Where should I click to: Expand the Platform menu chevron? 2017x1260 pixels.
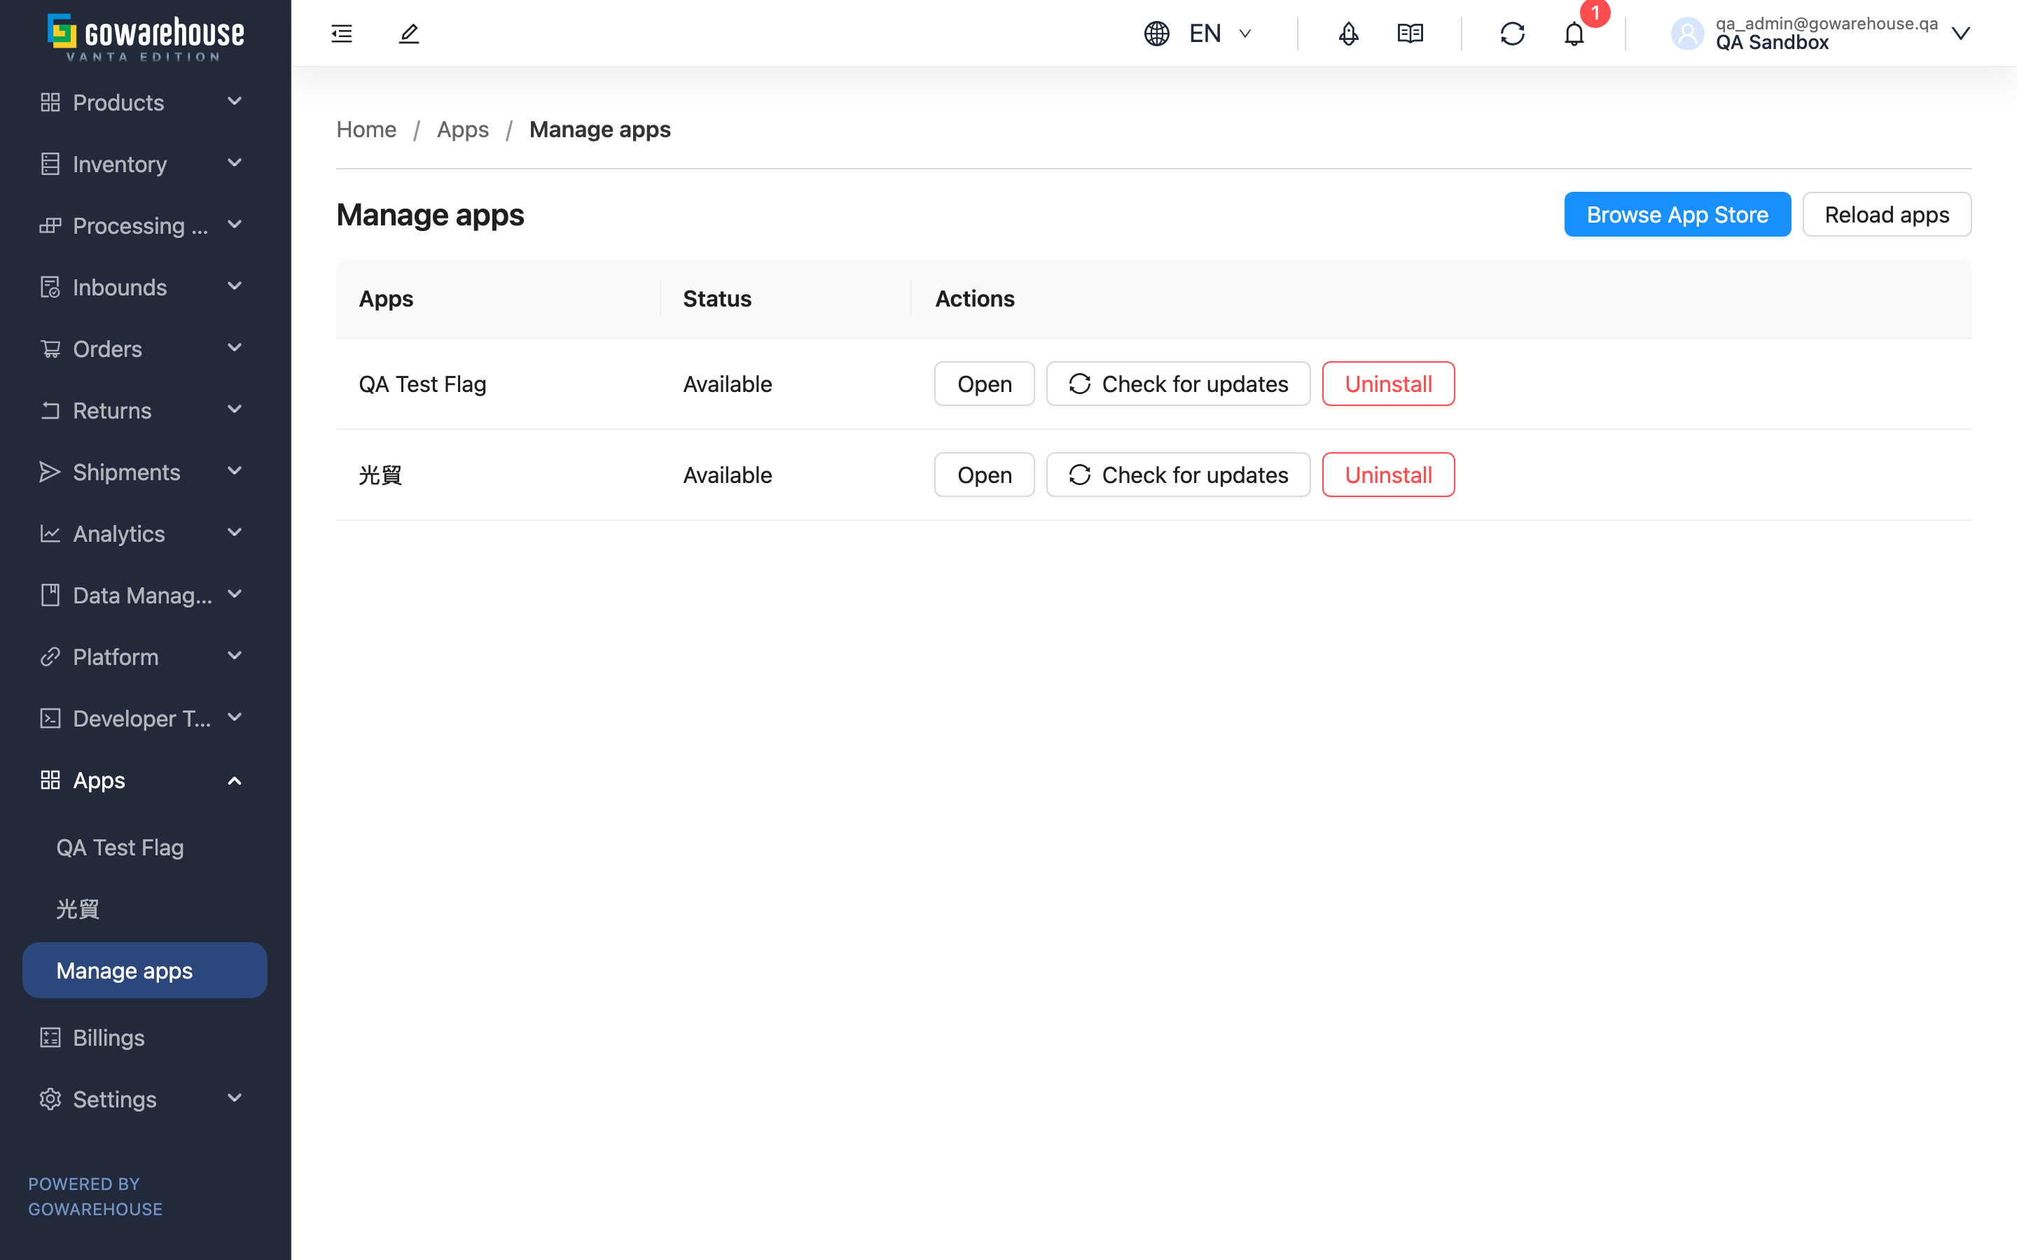pyautogui.click(x=235, y=656)
